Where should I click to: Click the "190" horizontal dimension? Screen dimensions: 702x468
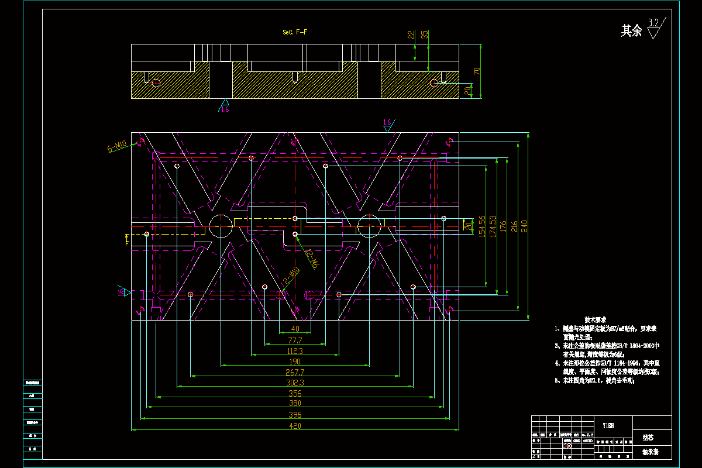click(295, 362)
